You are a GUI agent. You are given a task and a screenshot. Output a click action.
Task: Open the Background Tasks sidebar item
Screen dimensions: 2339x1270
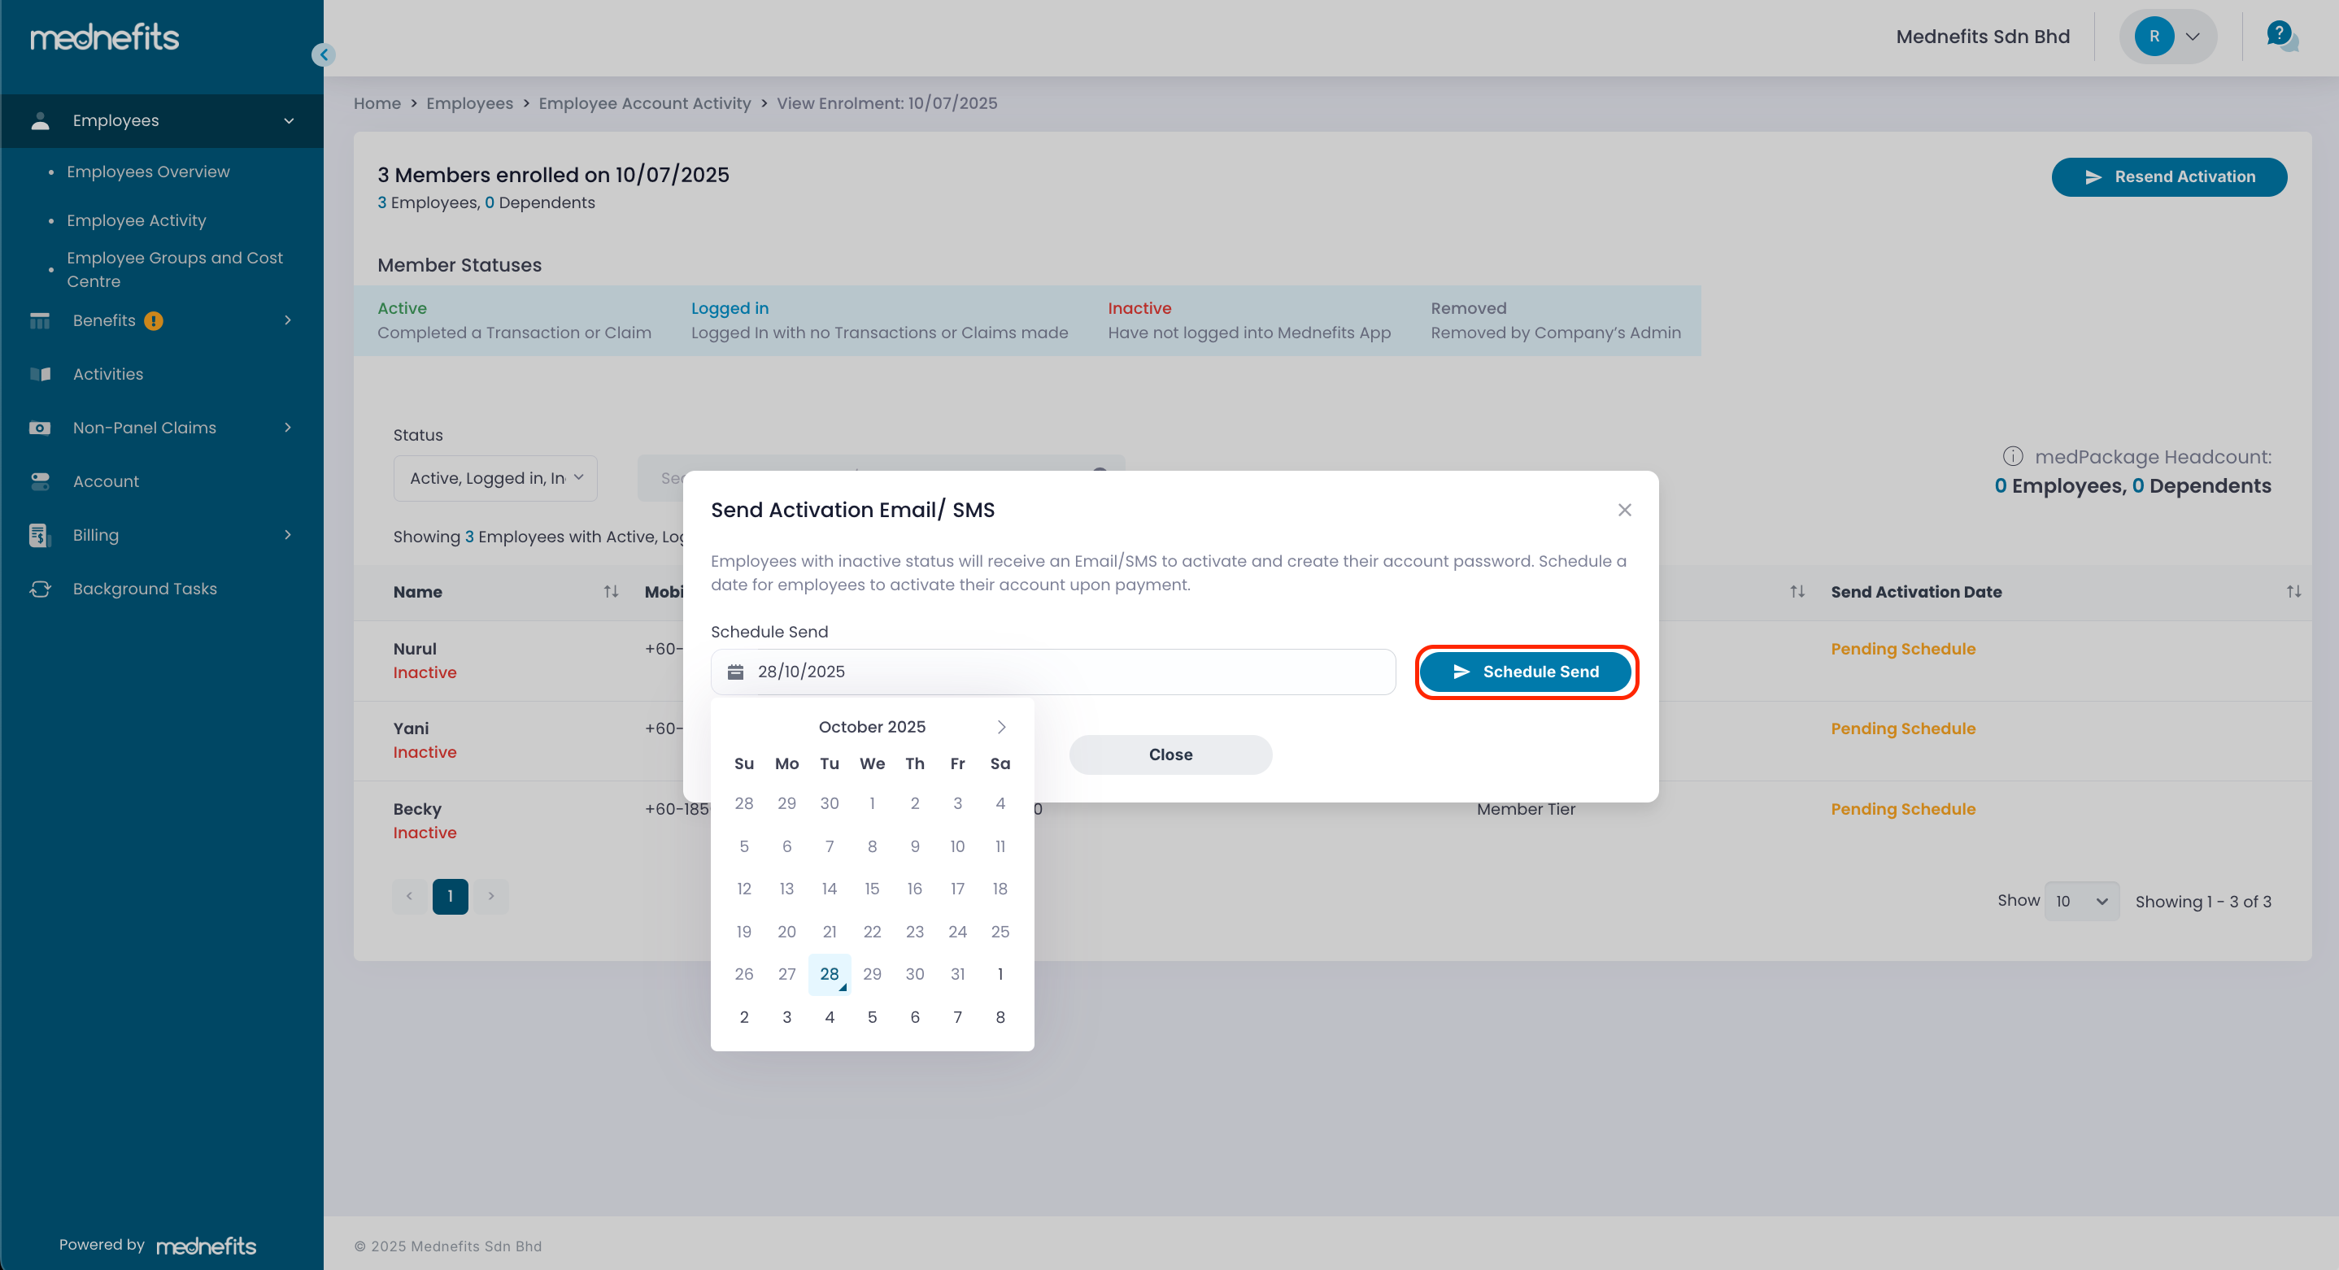pyautogui.click(x=145, y=589)
